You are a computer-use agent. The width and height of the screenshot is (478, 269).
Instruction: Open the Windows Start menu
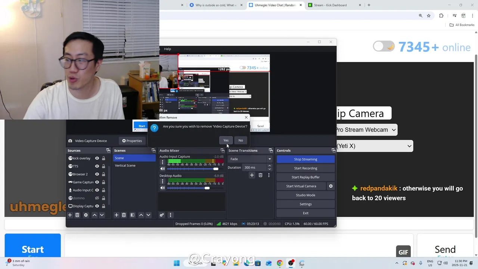pos(177,263)
